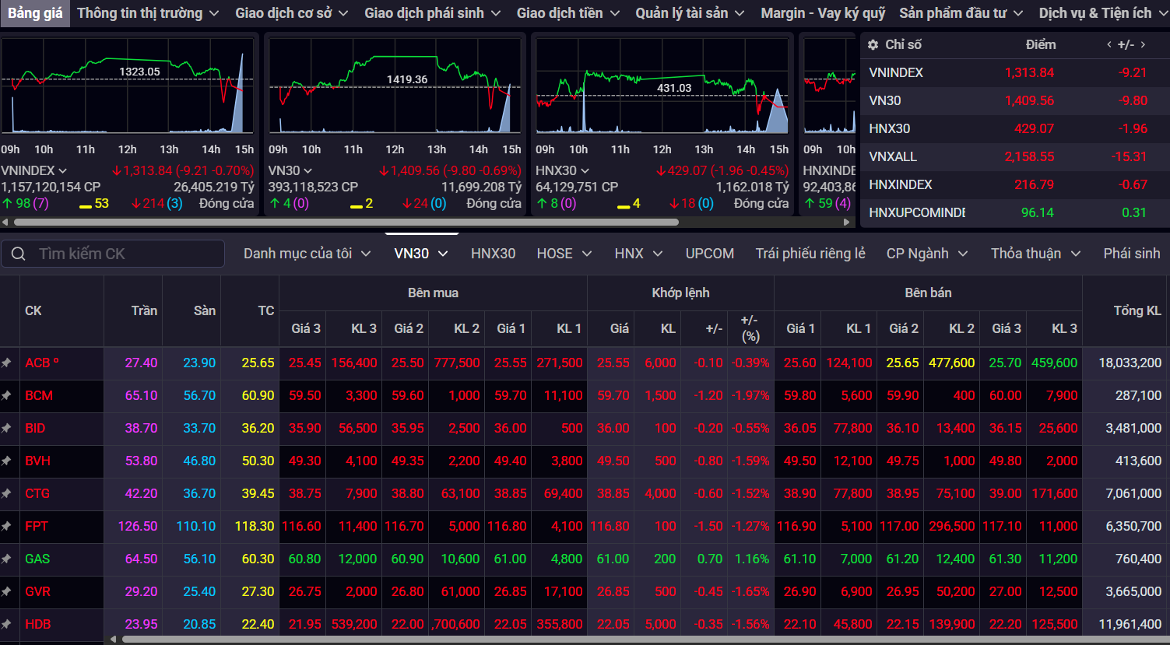Switch to Trái phiếu riêng lẻ tab
Screen dimensions: 1170x645
tap(810, 254)
